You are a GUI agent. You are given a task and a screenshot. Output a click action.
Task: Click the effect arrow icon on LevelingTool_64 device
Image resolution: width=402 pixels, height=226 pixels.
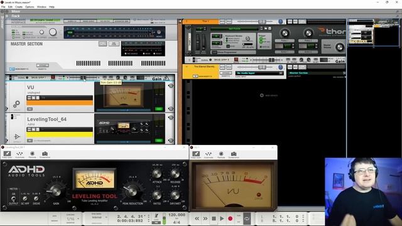pos(17,136)
